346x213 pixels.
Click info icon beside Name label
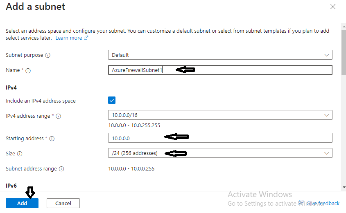point(28,71)
